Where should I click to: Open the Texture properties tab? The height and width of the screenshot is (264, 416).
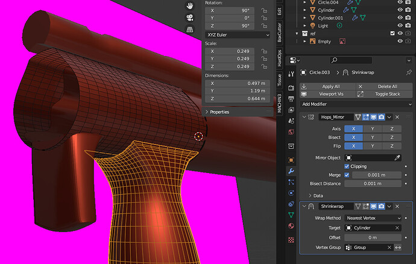tap(291, 240)
